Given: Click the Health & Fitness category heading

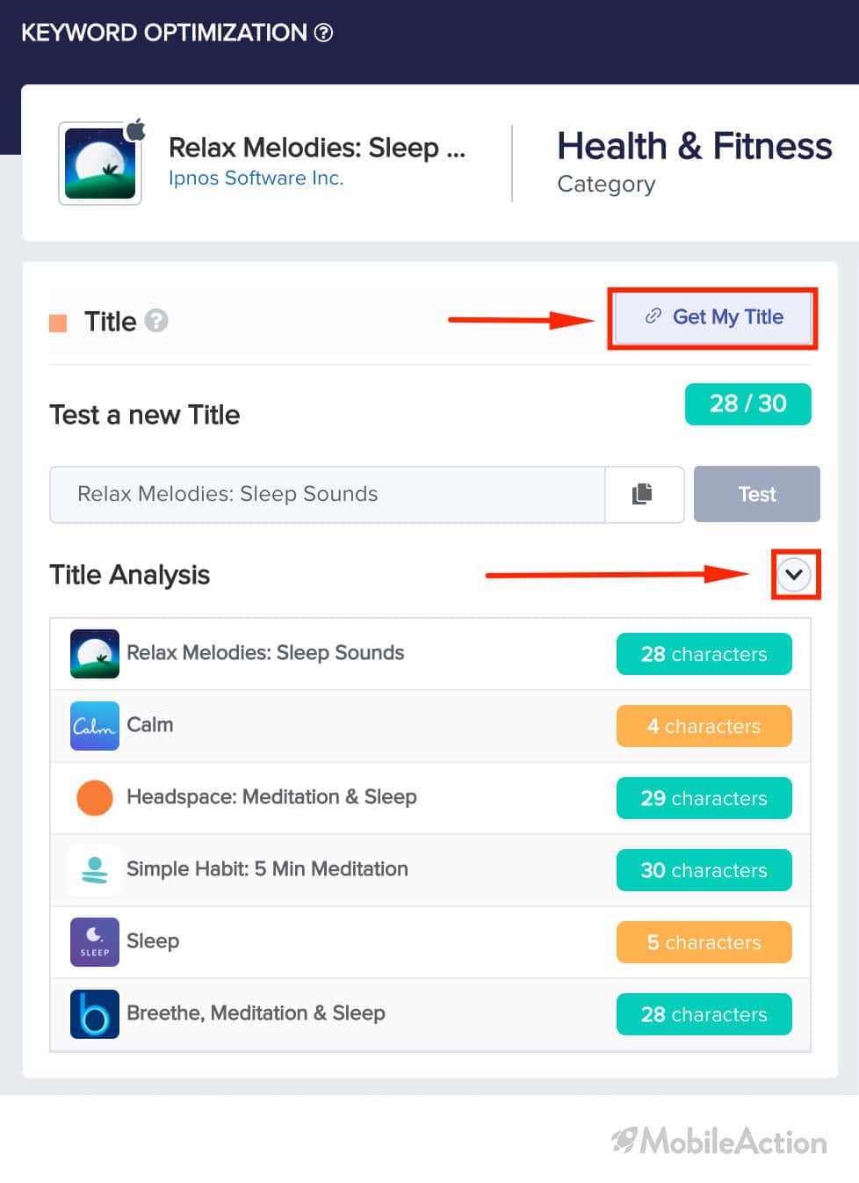Looking at the screenshot, I should pos(694,146).
